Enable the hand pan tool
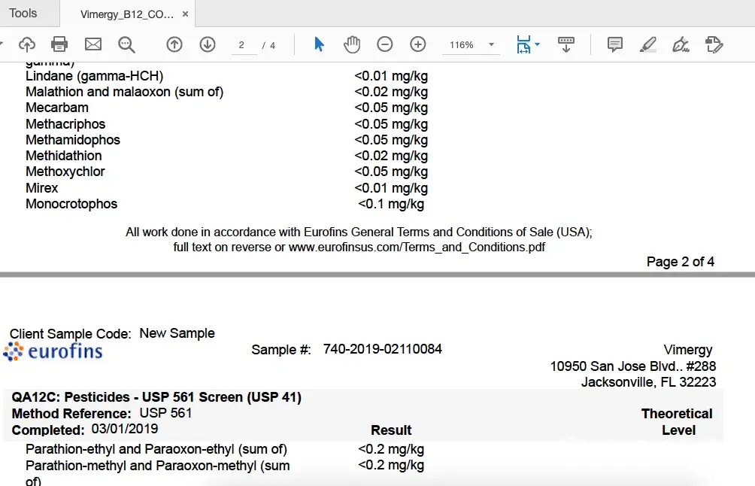Screen dimensions: 755x486 [351, 44]
